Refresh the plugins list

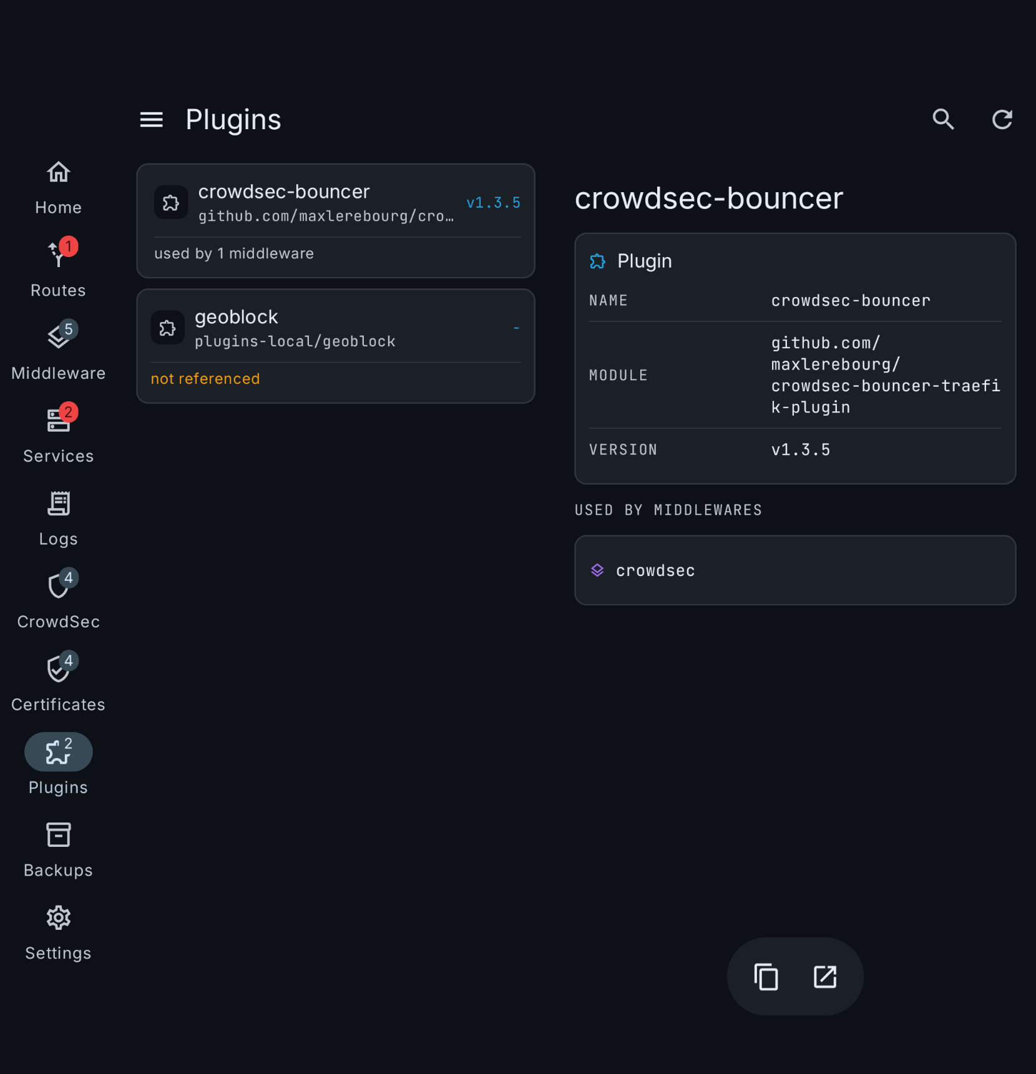coord(1002,119)
